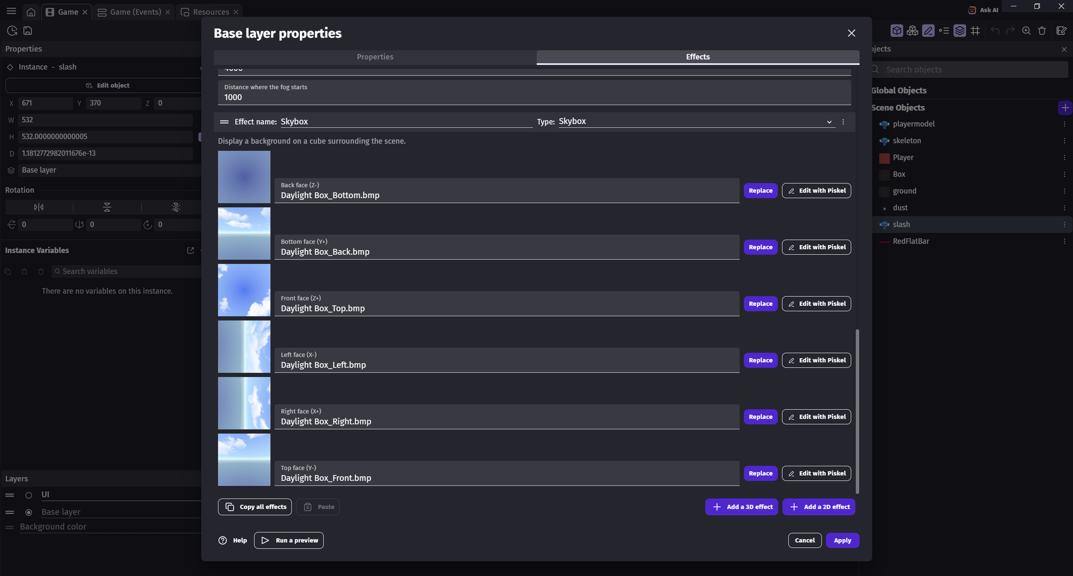Click the Ask AI icon
Viewport: 1073px width, 576px height.
point(972,10)
